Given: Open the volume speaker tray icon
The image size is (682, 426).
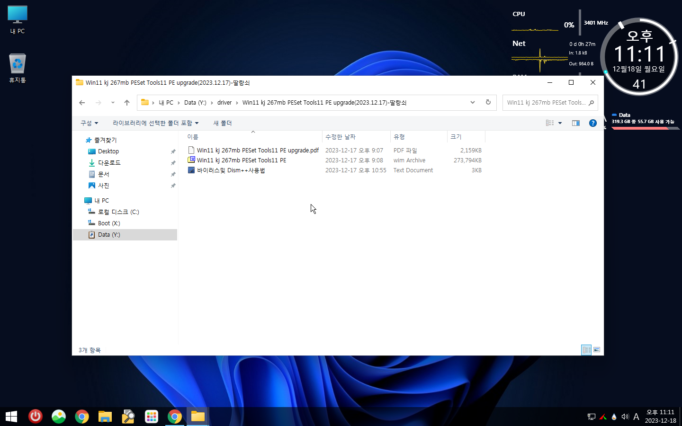Looking at the screenshot, I should 625,417.
